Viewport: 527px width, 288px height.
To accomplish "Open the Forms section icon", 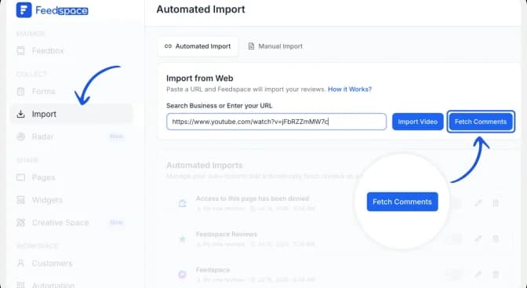I will (x=21, y=91).
